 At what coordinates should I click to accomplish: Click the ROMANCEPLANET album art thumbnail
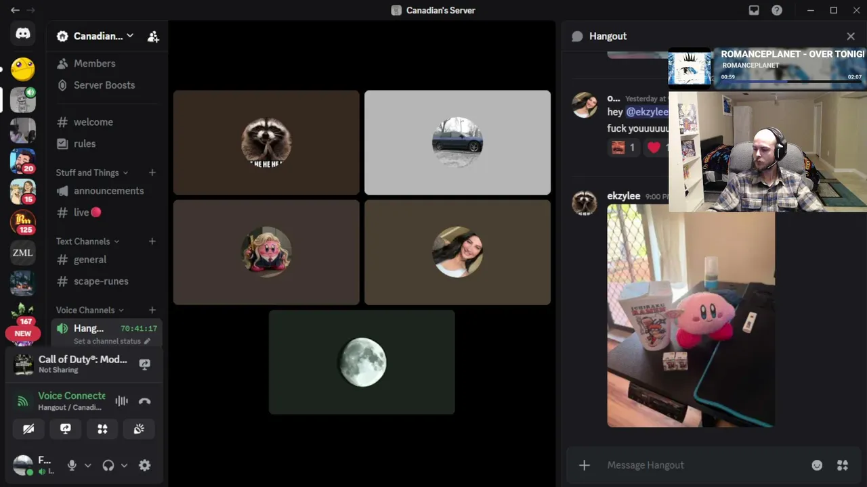pyautogui.click(x=690, y=68)
